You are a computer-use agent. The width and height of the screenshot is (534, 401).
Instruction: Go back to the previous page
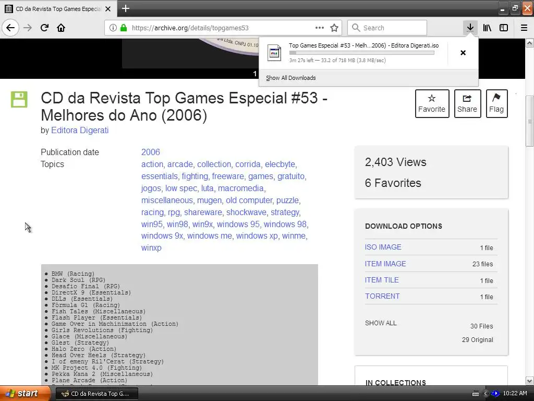pyautogui.click(x=10, y=28)
